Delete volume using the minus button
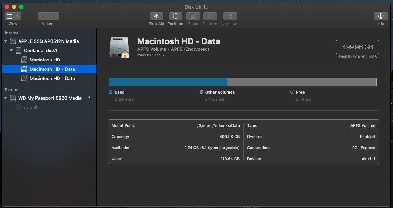The width and height of the screenshot is (393, 208). pos(54,16)
